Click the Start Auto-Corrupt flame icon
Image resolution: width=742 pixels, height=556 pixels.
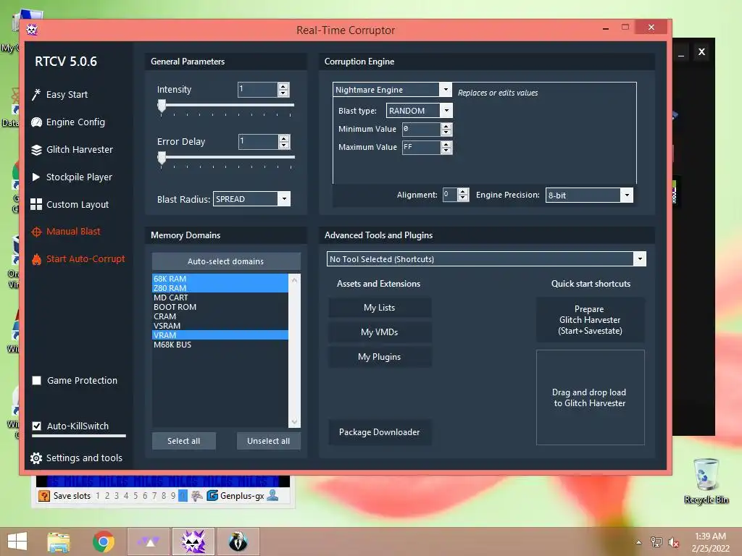click(x=36, y=259)
